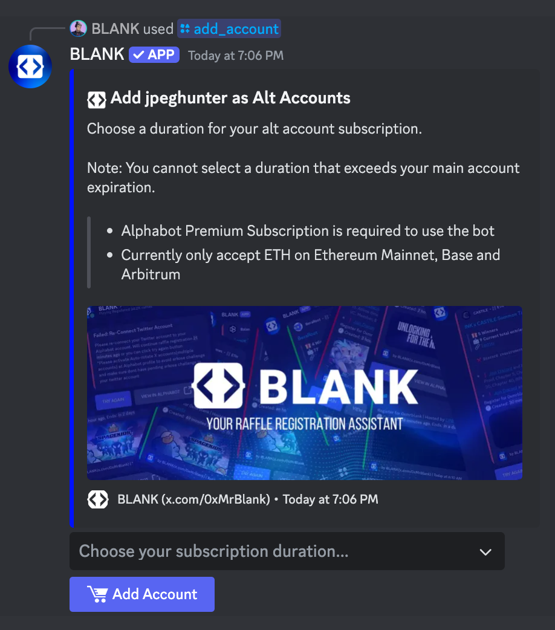
Task: Click the small user avatar beside 'BLANK used'
Action: point(79,28)
